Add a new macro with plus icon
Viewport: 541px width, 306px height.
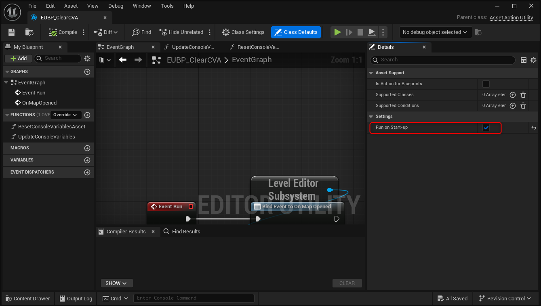point(87,148)
